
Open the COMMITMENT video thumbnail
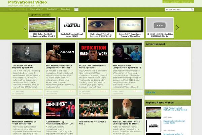(x=60, y=109)
